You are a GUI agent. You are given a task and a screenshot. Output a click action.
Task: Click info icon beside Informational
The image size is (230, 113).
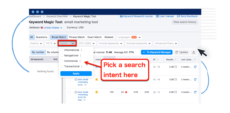(x=81, y=50)
